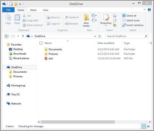The height and width of the screenshot is (131, 154).
Task: Click the scroll right arrow
Action: 150,122
